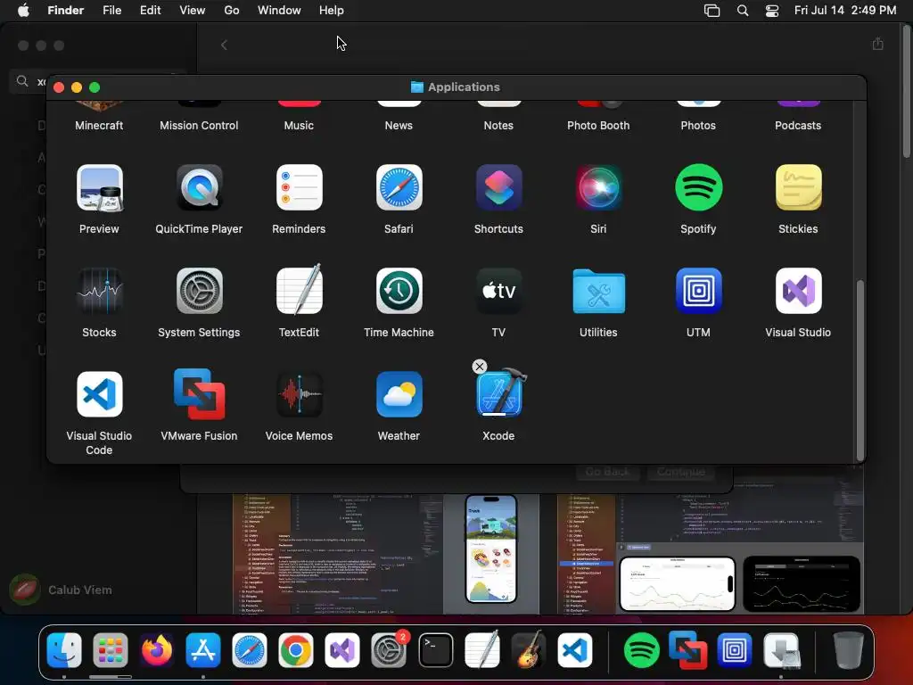Open the Apple menu

(23, 11)
